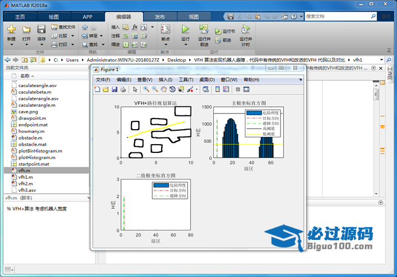This screenshot has height=277, width=397.
Task: Click Insert Colorbar icon in Figure 1
Action: tap(217, 89)
